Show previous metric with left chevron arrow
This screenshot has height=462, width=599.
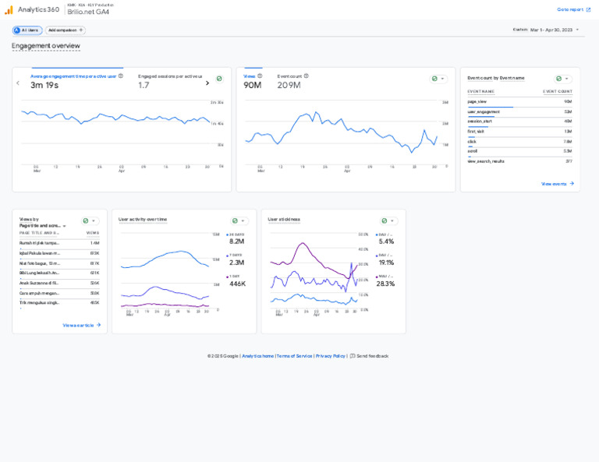[18, 83]
